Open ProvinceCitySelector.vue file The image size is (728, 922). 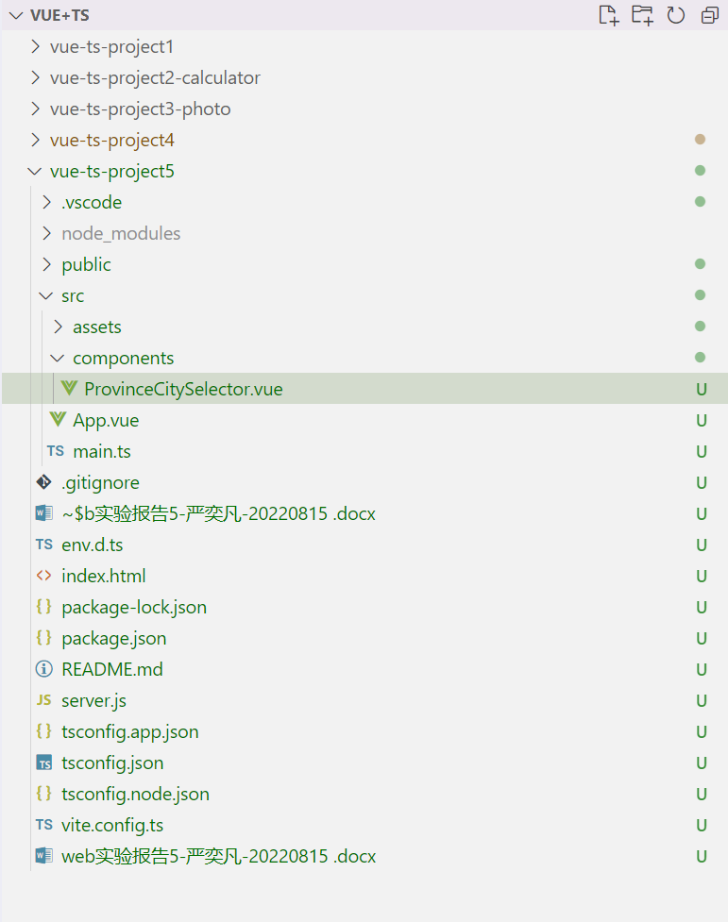coord(182,389)
